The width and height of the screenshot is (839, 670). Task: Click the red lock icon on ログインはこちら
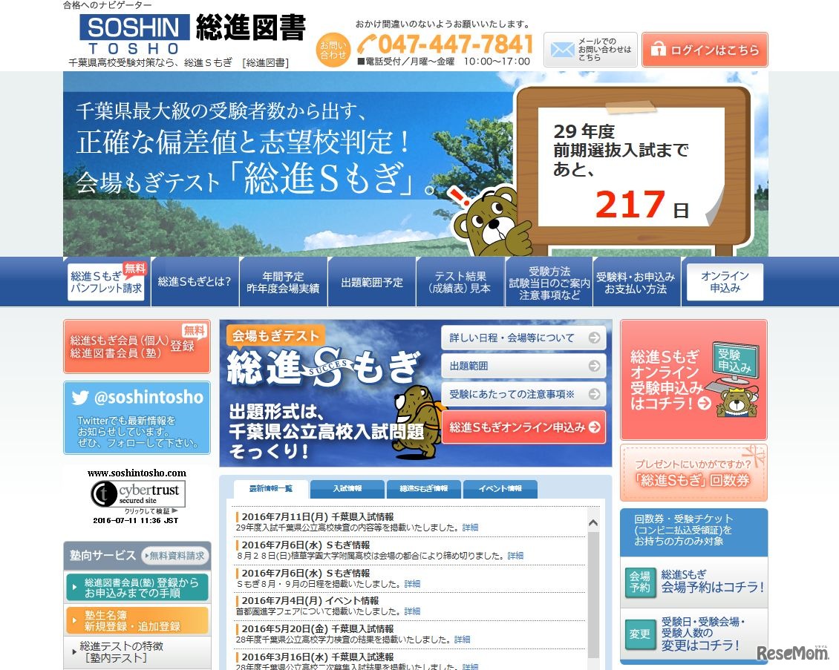657,49
